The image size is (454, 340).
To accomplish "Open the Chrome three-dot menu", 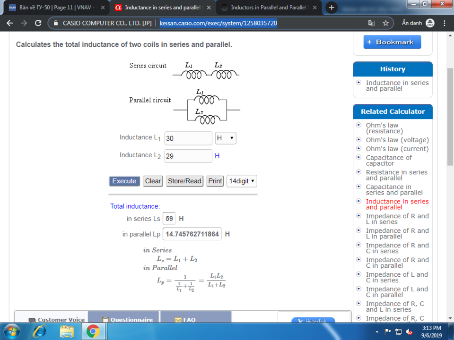I will pyautogui.click(x=445, y=23).
